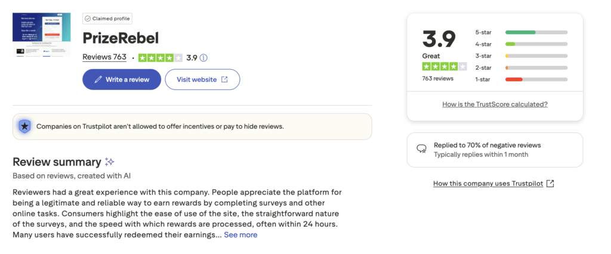This screenshot has width=611, height=254.
Task: Click the Based on reviews, created with AI text
Action: tap(72, 176)
